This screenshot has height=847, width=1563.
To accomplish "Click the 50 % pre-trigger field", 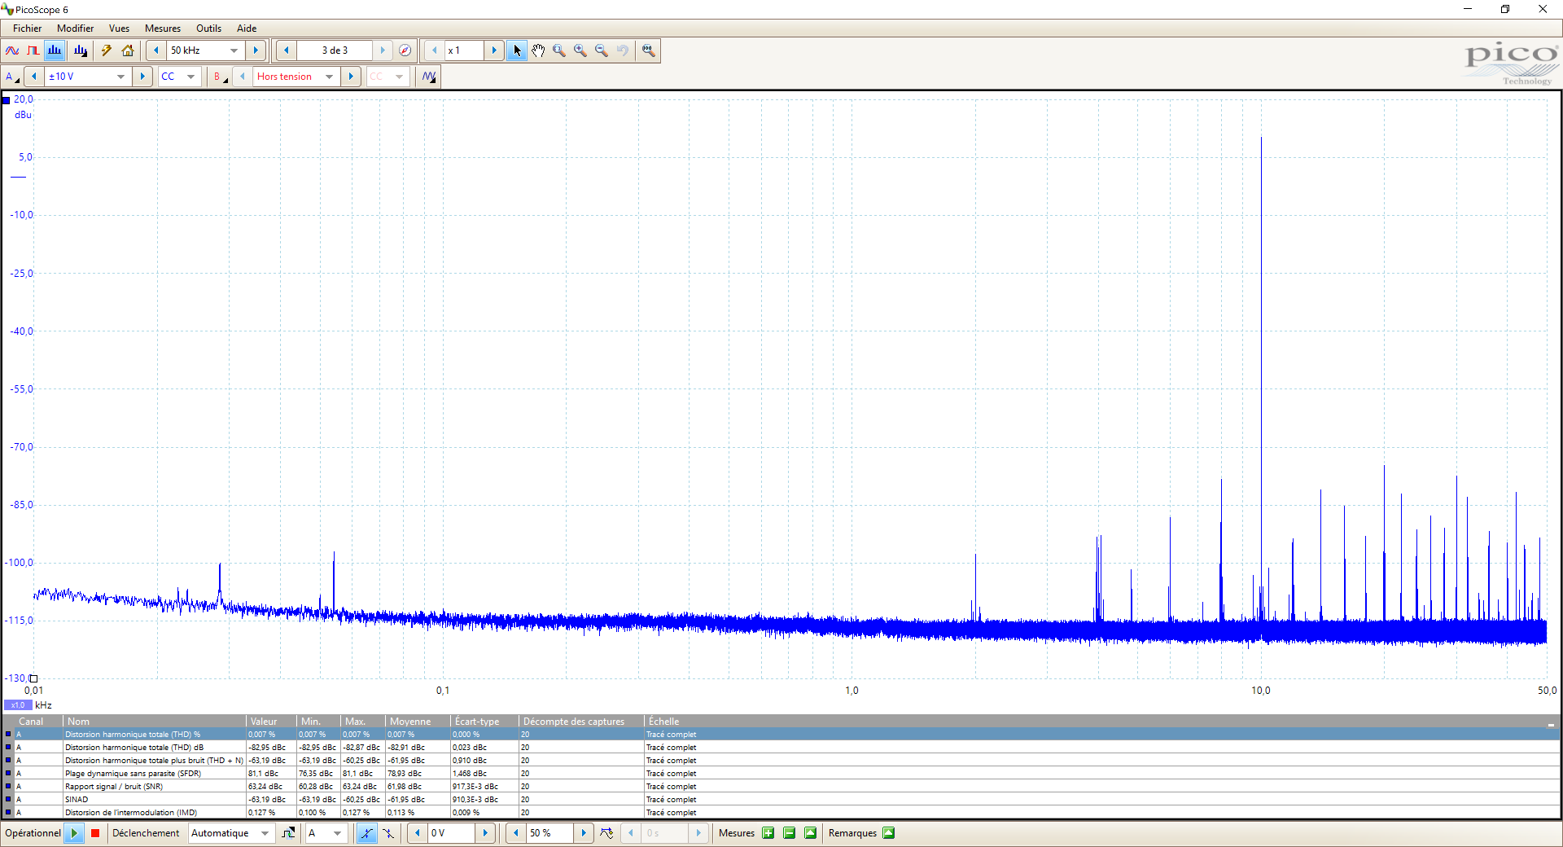I will coord(550,833).
